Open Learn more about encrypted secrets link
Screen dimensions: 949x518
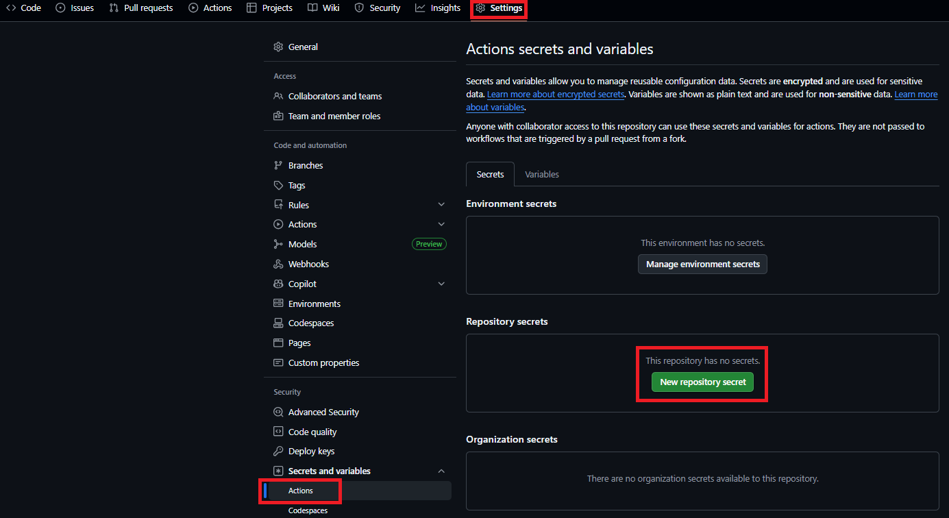(x=556, y=95)
